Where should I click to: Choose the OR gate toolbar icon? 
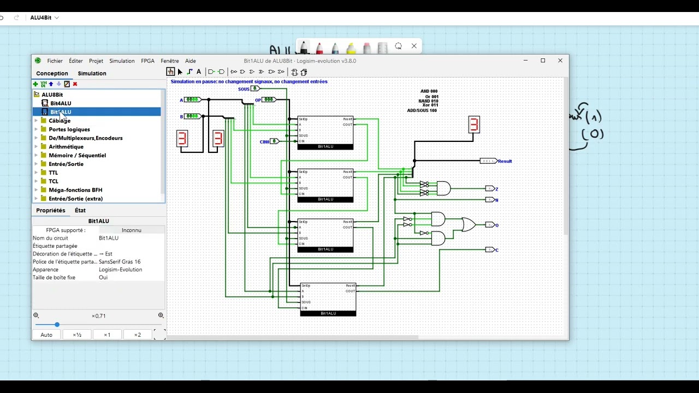coord(252,72)
